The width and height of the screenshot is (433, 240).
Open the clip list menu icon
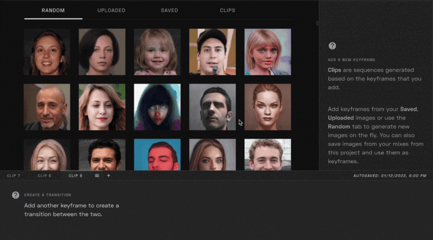(97, 175)
